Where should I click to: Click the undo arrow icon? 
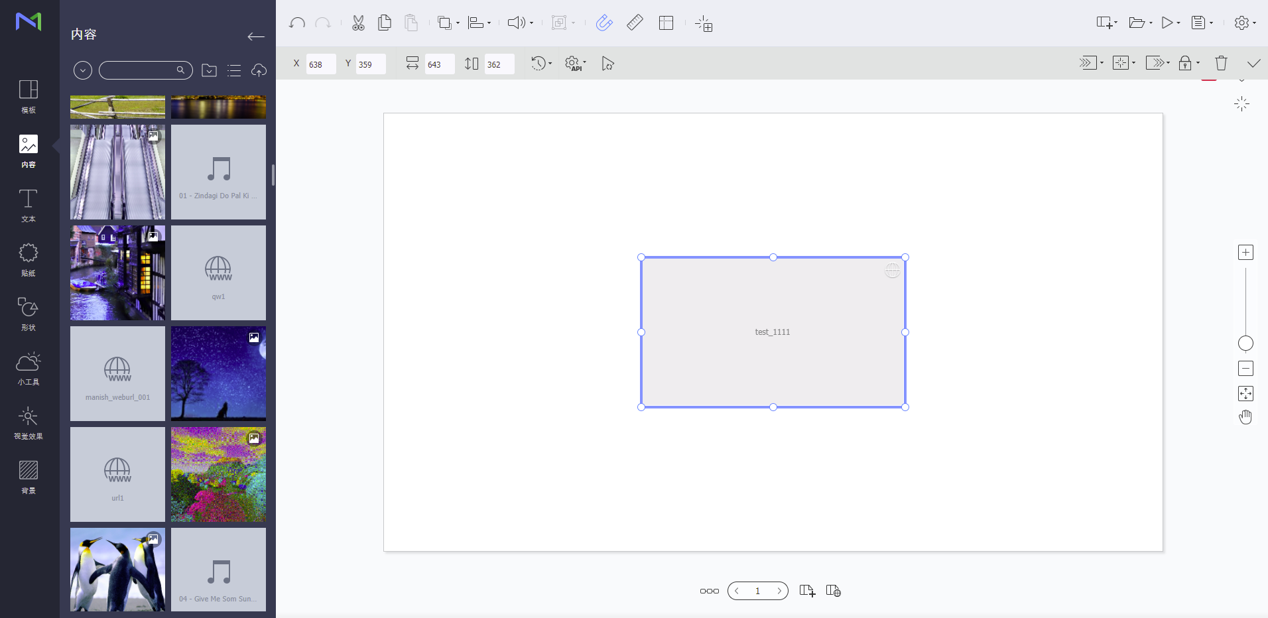[296, 23]
